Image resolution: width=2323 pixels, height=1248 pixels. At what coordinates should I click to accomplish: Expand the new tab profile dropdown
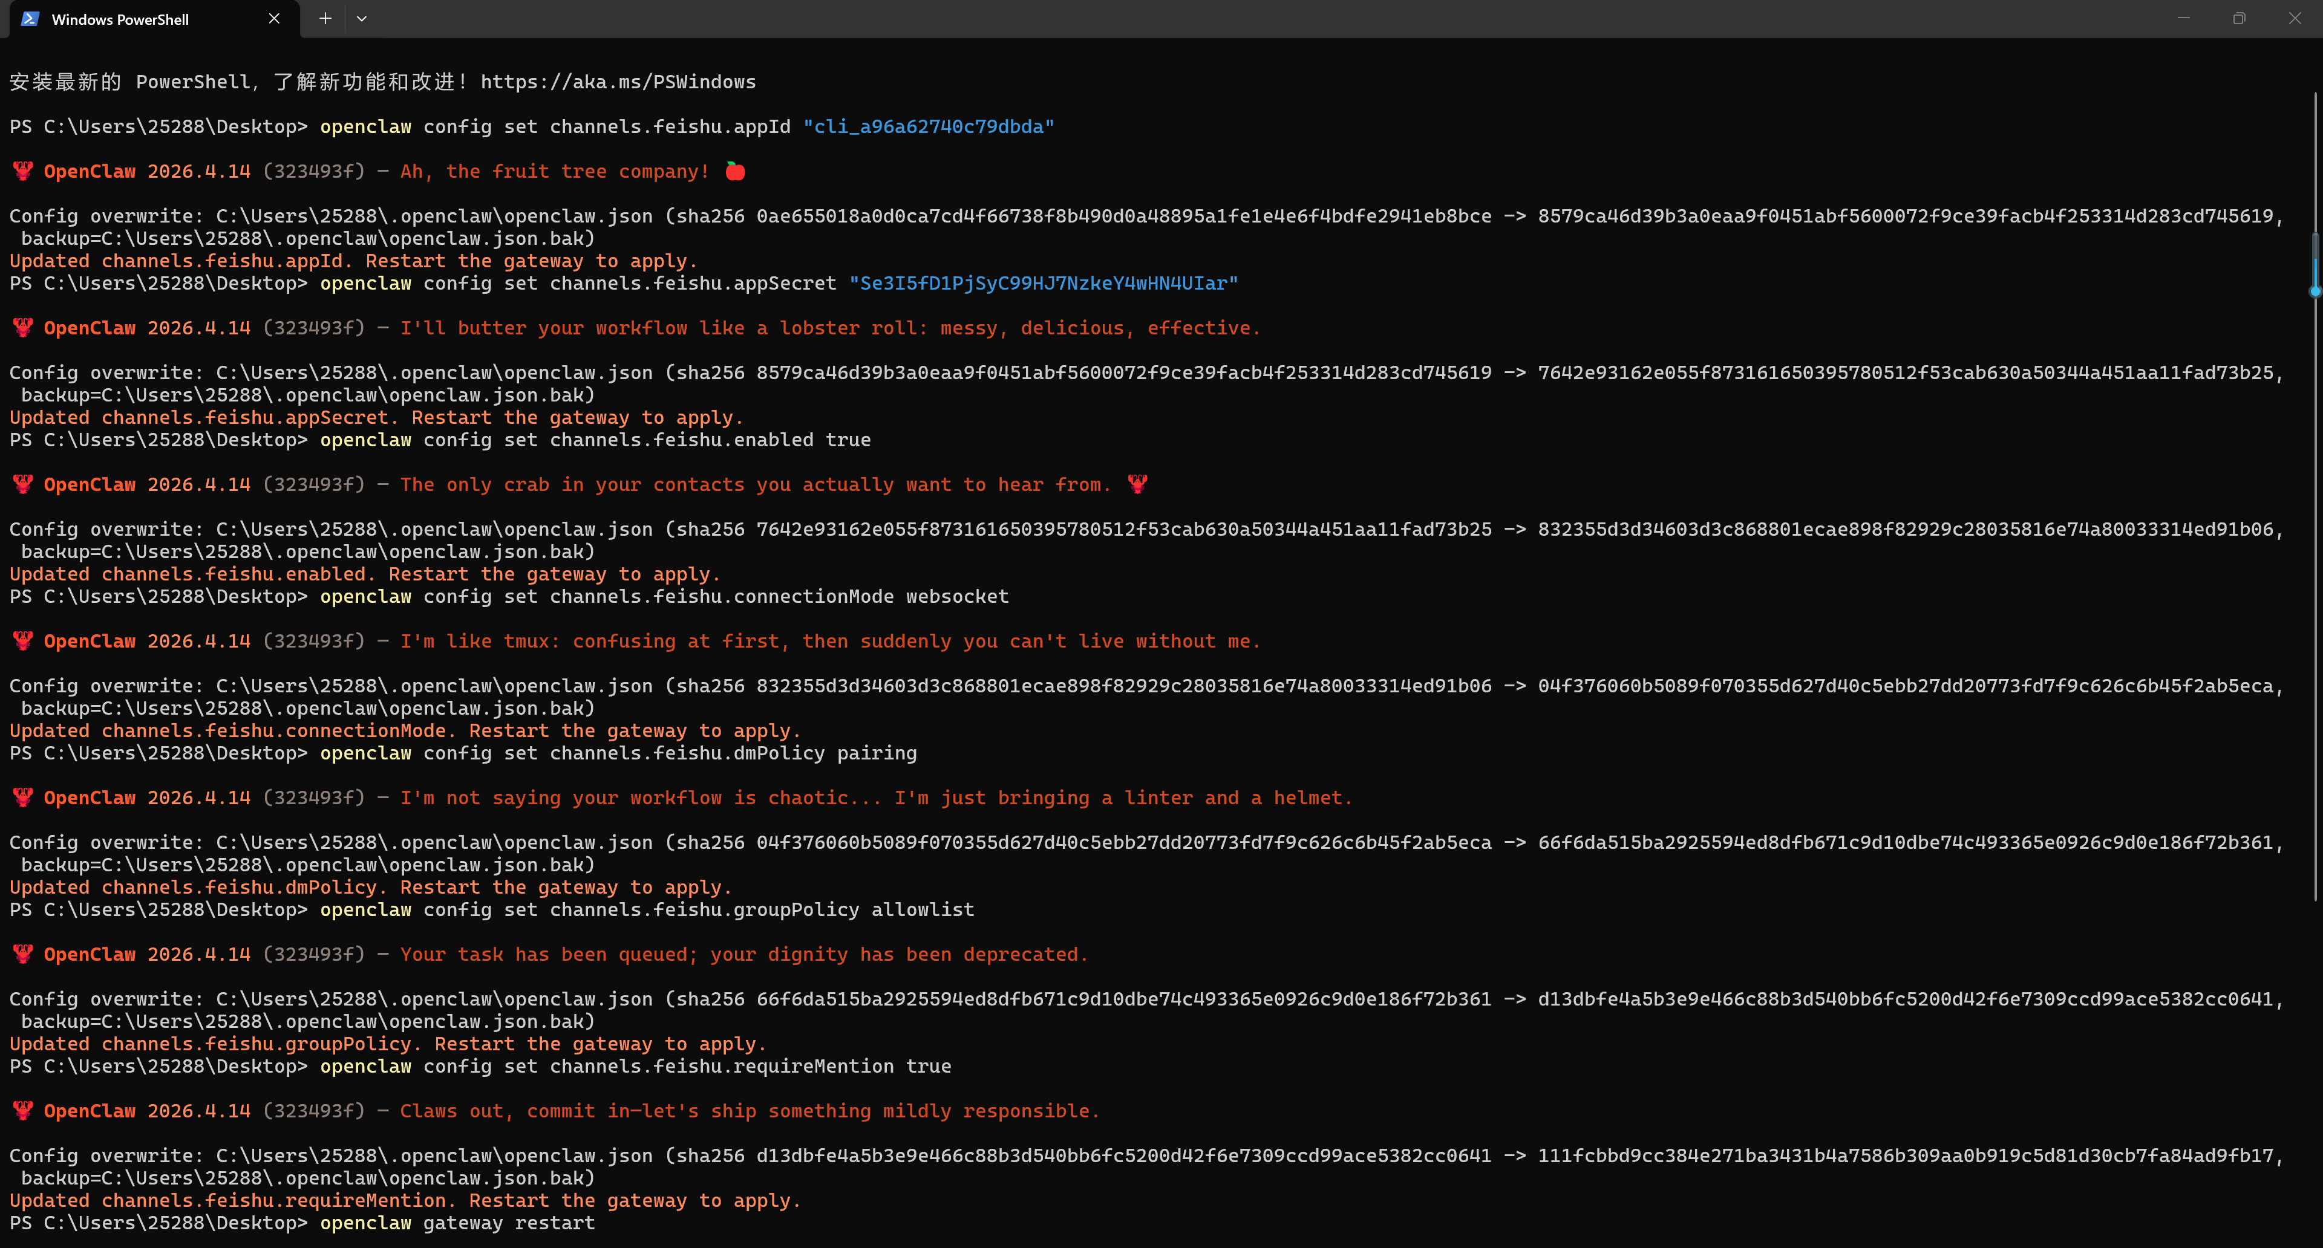362,19
